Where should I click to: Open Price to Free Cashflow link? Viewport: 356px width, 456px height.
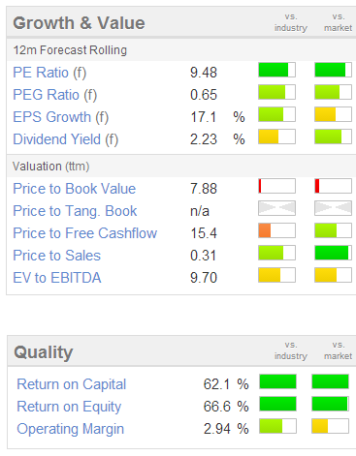pos(85,233)
